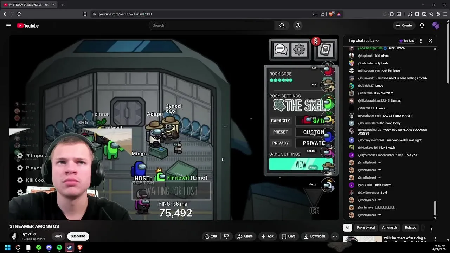450x253 pixels.
Task: Click Jynxzi channel name link
Action: (27, 234)
